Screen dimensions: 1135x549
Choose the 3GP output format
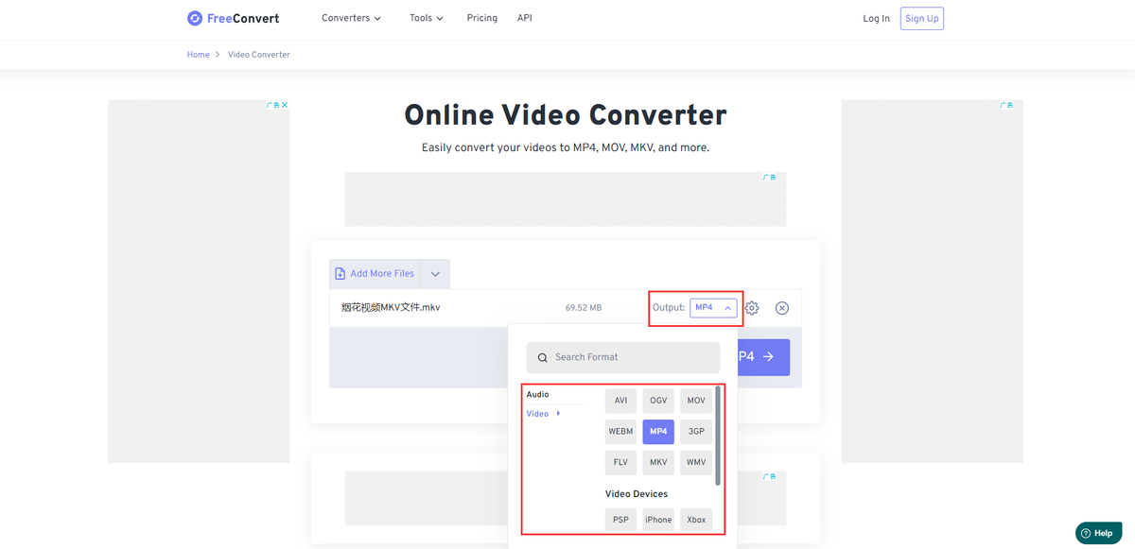click(x=696, y=432)
